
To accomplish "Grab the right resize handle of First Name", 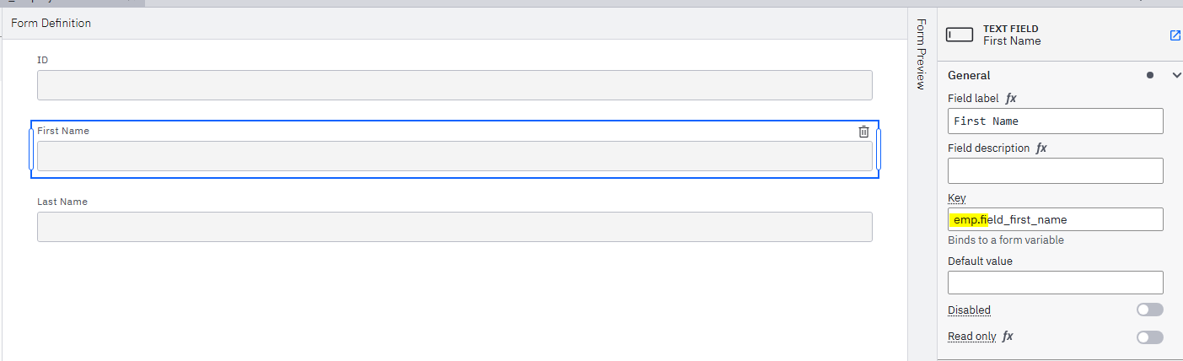I will tap(878, 149).
